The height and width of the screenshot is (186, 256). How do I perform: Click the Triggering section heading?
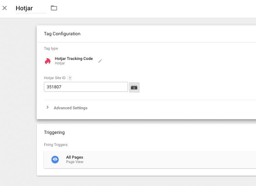tap(54, 132)
